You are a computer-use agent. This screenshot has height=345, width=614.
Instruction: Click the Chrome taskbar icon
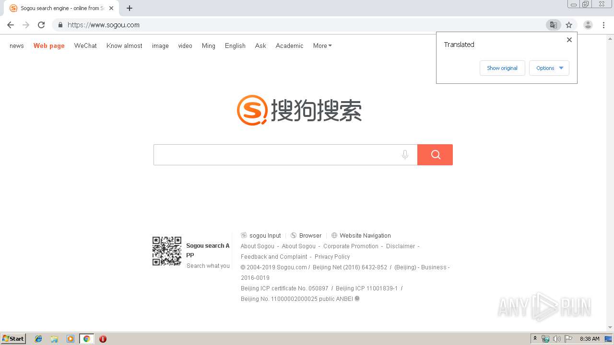pos(86,339)
